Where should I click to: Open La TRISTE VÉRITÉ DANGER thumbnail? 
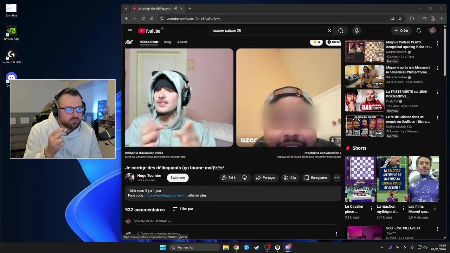365,100
